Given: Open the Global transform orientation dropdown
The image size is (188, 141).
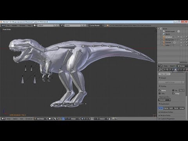Looking at the screenshot, I should click(75, 119).
